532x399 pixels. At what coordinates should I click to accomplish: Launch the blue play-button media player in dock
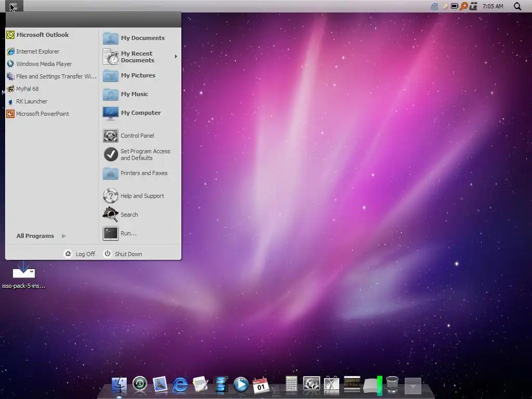pos(241,385)
